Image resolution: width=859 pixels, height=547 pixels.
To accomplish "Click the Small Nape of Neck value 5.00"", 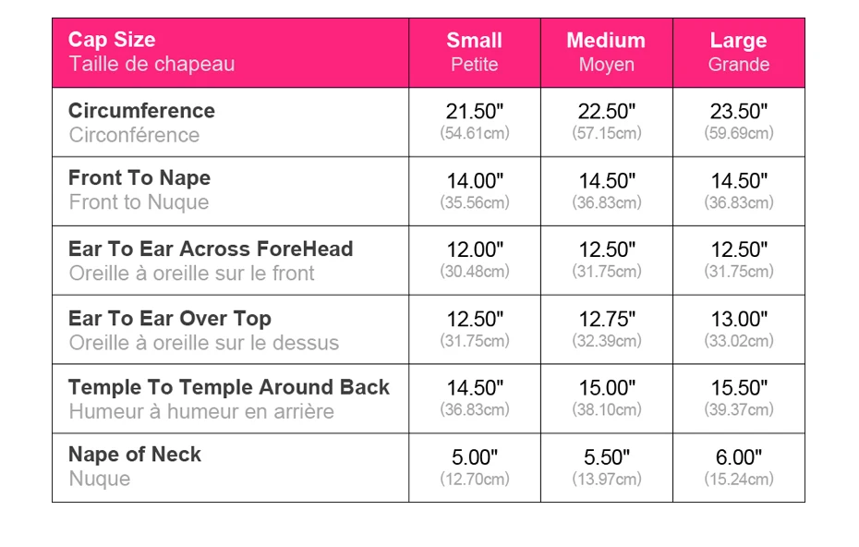I will coord(475,457).
